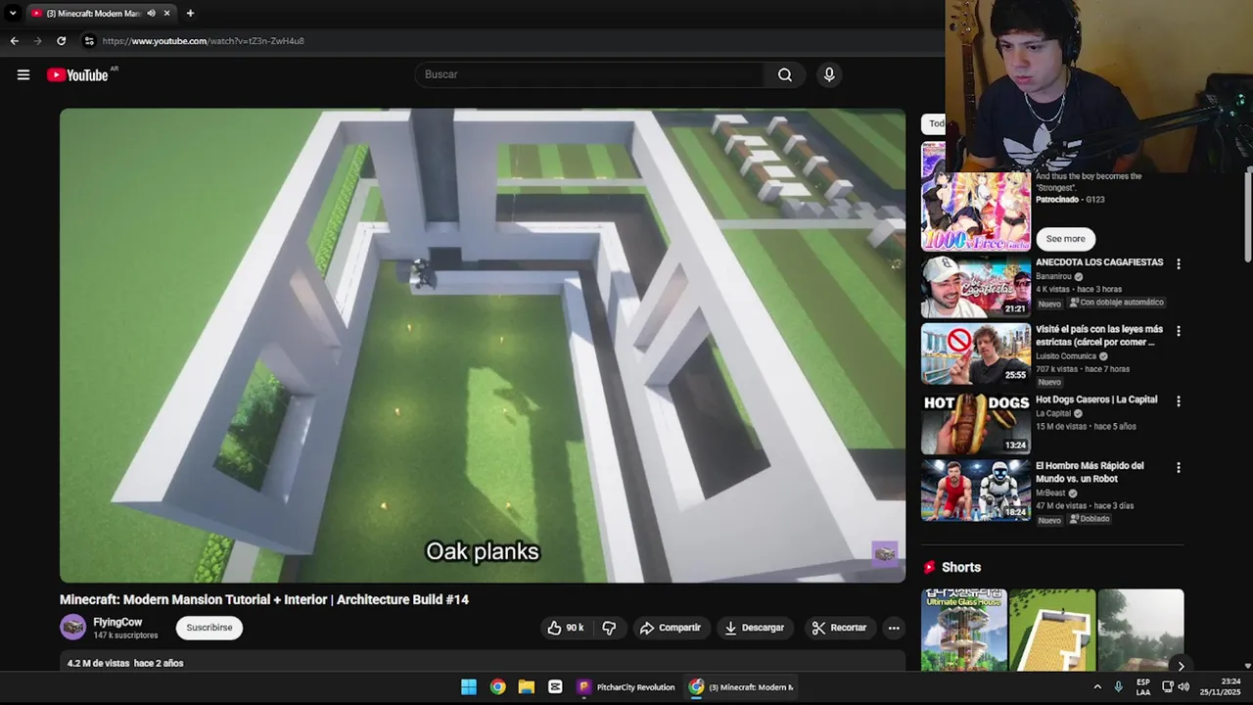Open new browser tab with plus

(x=190, y=13)
